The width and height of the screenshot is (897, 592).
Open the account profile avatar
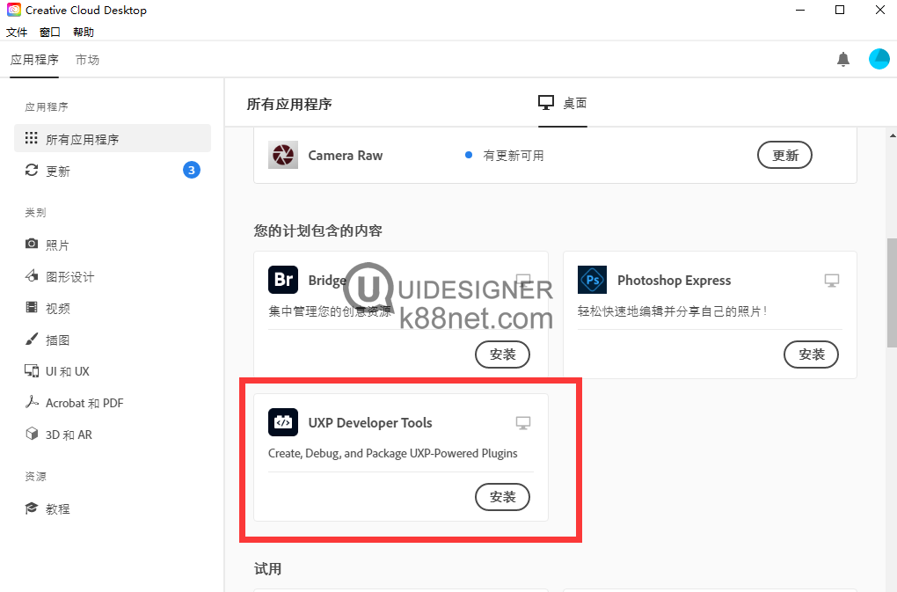coord(879,59)
